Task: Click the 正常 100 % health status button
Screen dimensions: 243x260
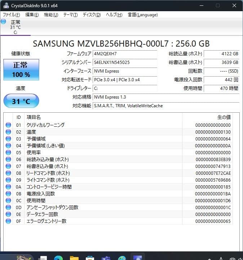Action: [21, 70]
